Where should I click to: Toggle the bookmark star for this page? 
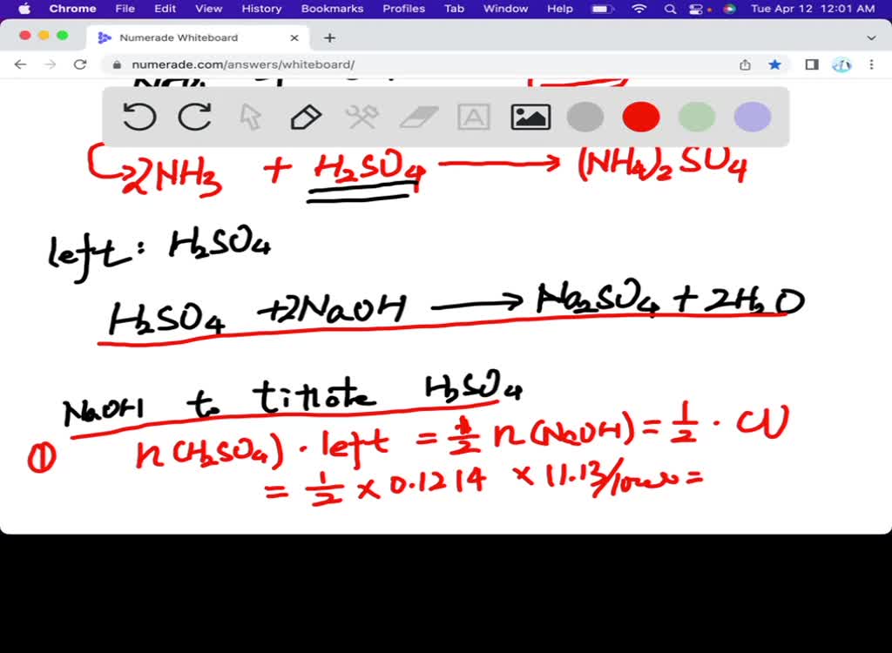(x=775, y=64)
